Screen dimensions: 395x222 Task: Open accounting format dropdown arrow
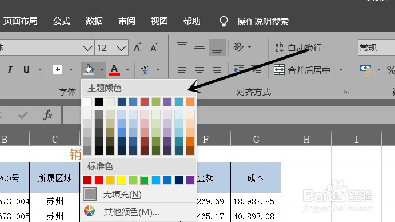(378, 70)
